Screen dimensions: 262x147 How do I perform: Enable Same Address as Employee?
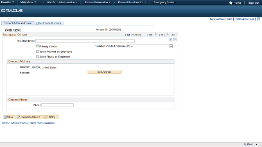point(37,51)
